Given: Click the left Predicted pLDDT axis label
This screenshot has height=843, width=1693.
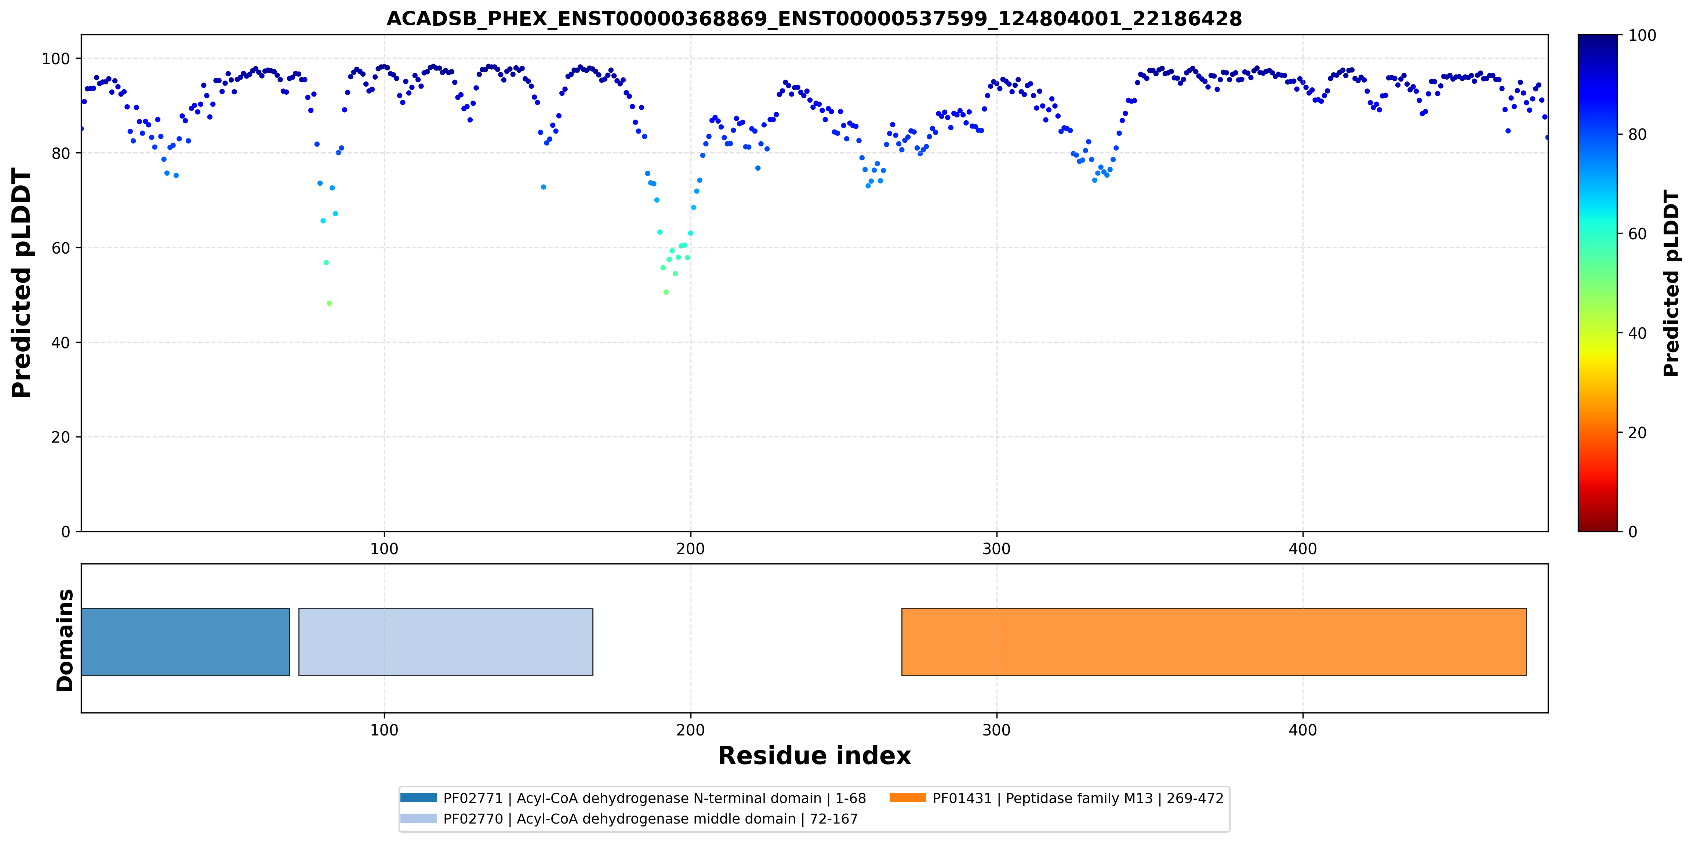Looking at the screenshot, I should point(22,283).
